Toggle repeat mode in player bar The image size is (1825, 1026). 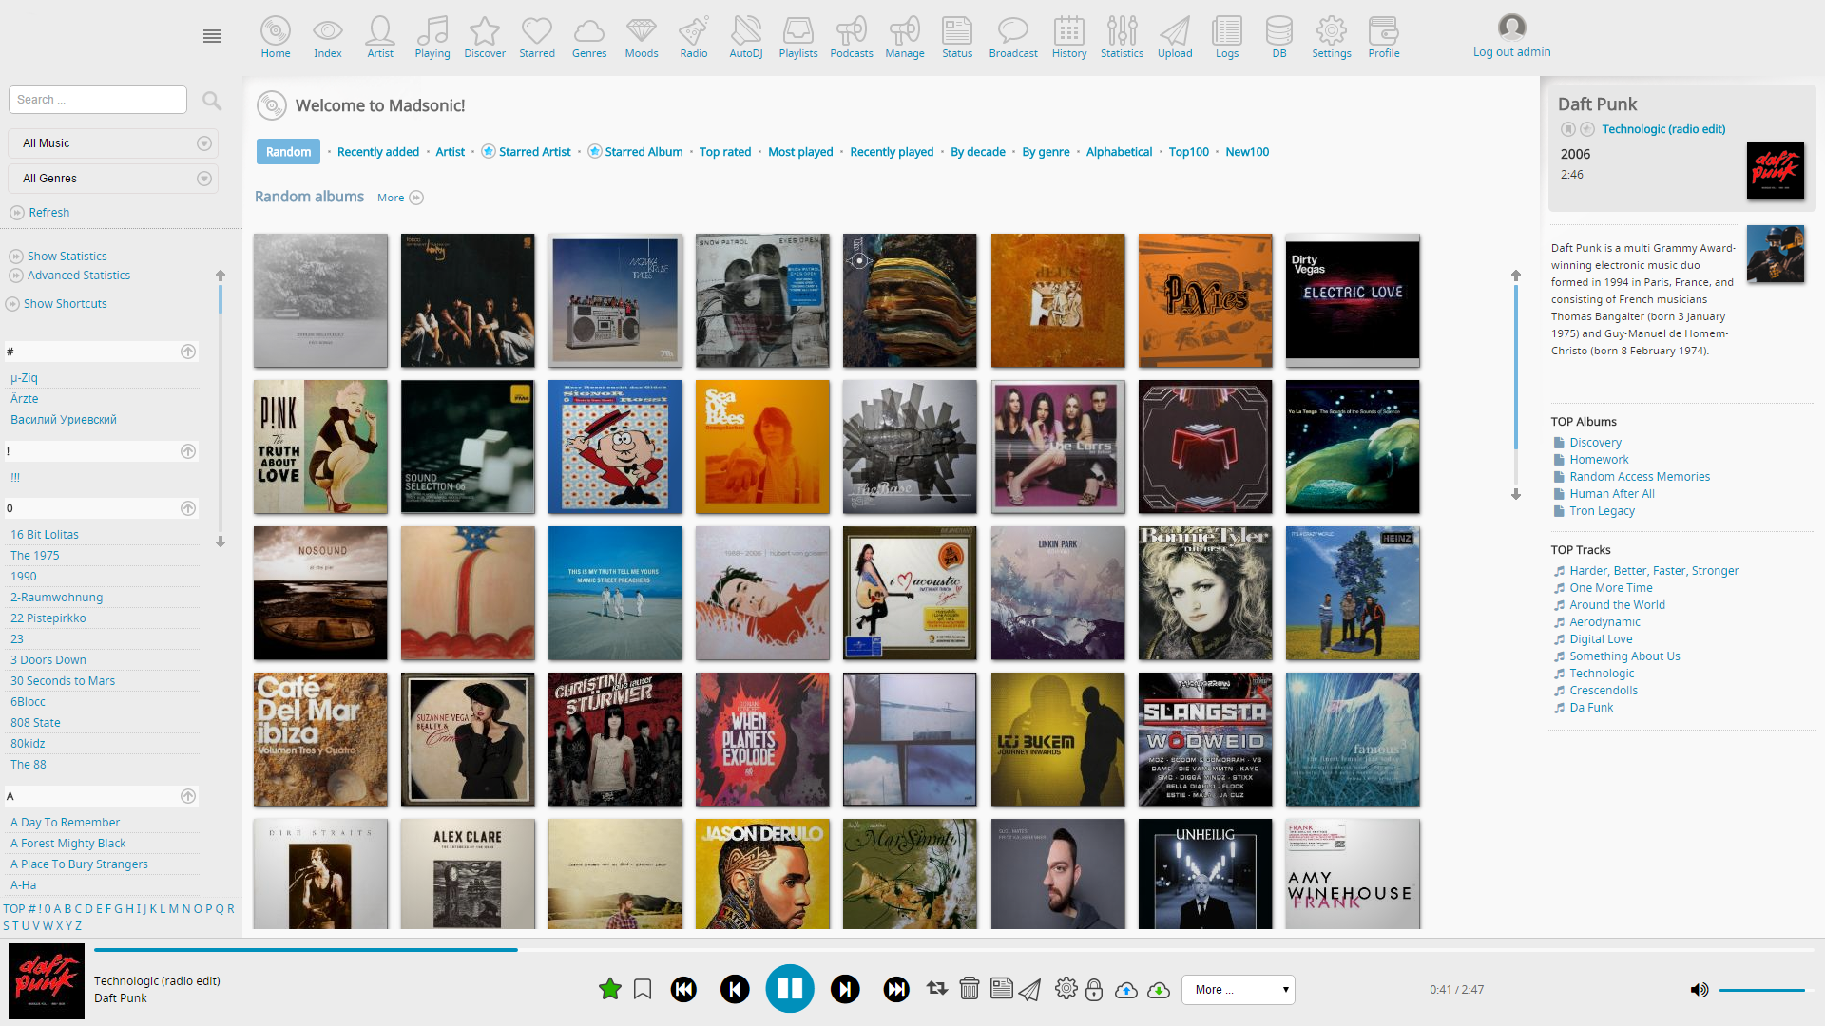point(937,989)
